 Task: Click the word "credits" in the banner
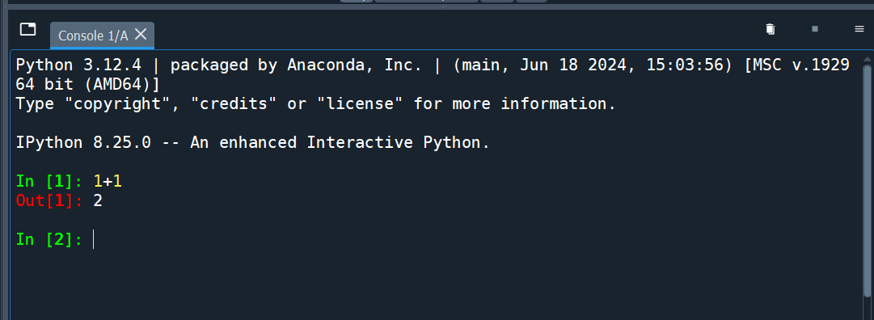click(229, 103)
